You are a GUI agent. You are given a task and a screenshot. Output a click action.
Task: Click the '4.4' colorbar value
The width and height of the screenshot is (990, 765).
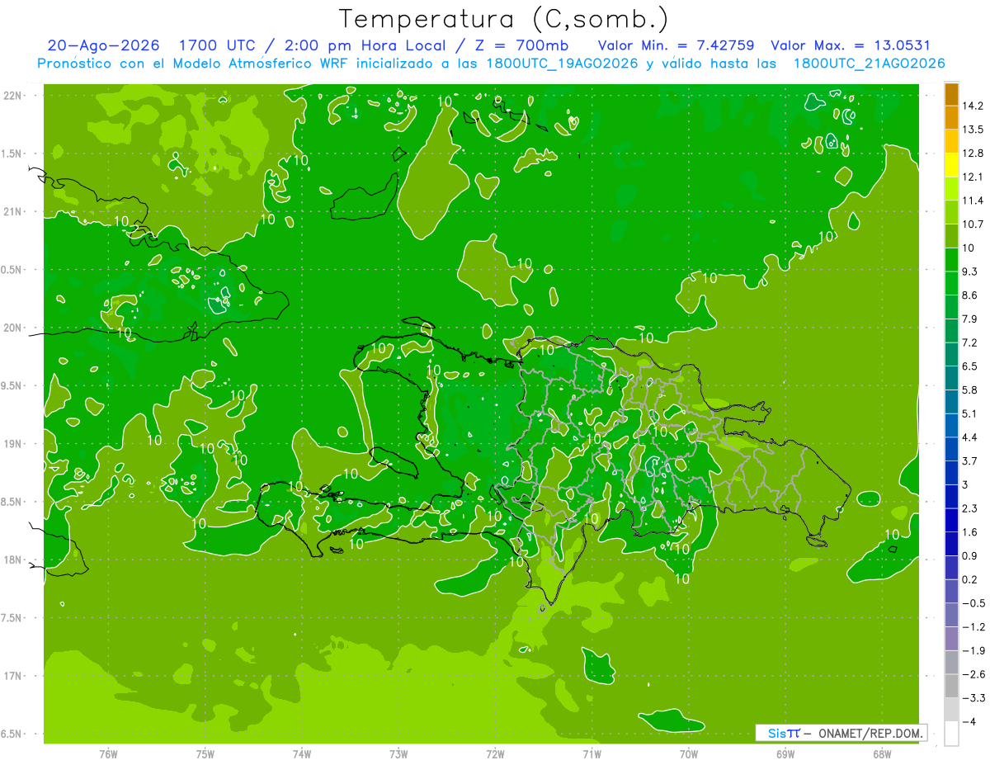(969, 437)
